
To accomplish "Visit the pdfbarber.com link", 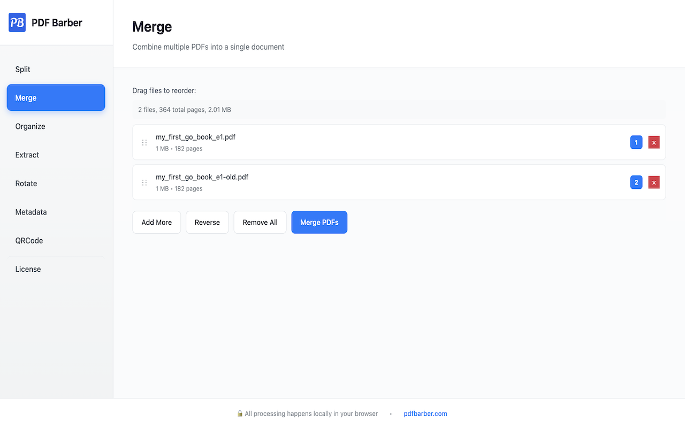I will click(425, 414).
